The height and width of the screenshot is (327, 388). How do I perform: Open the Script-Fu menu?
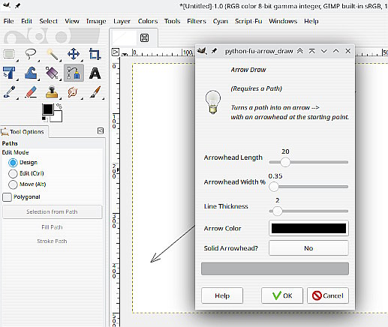click(x=248, y=21)
